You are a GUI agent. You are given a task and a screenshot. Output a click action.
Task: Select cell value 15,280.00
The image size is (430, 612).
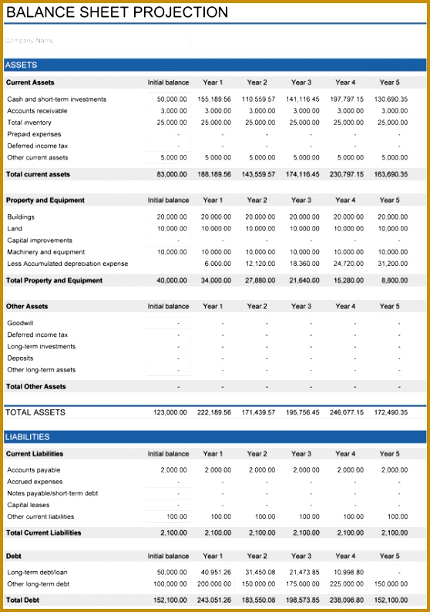point(348,281)
